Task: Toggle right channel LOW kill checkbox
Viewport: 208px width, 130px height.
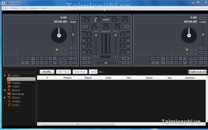Action: tap(128, 52)
